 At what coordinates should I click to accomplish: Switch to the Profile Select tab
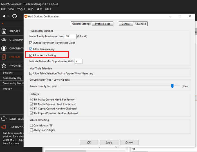102,24
